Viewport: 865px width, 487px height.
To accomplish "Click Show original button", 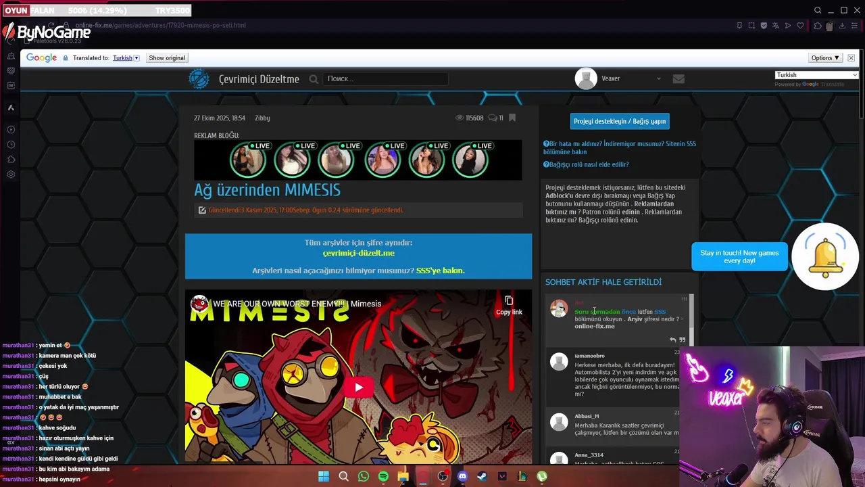I will [x=167, y=58].
